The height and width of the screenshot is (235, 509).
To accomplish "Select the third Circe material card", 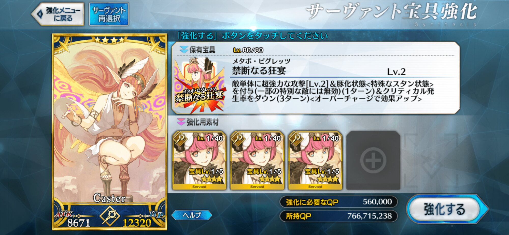I will pyautogui.click(x=315, y=160).
